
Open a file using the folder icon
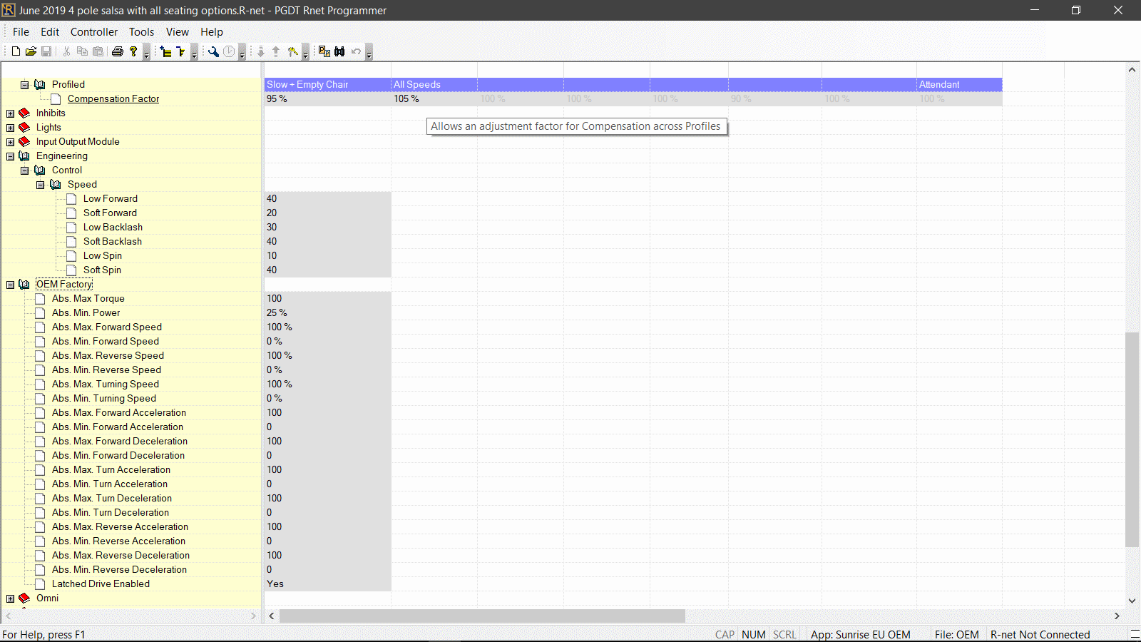click(x=31, y=51)
